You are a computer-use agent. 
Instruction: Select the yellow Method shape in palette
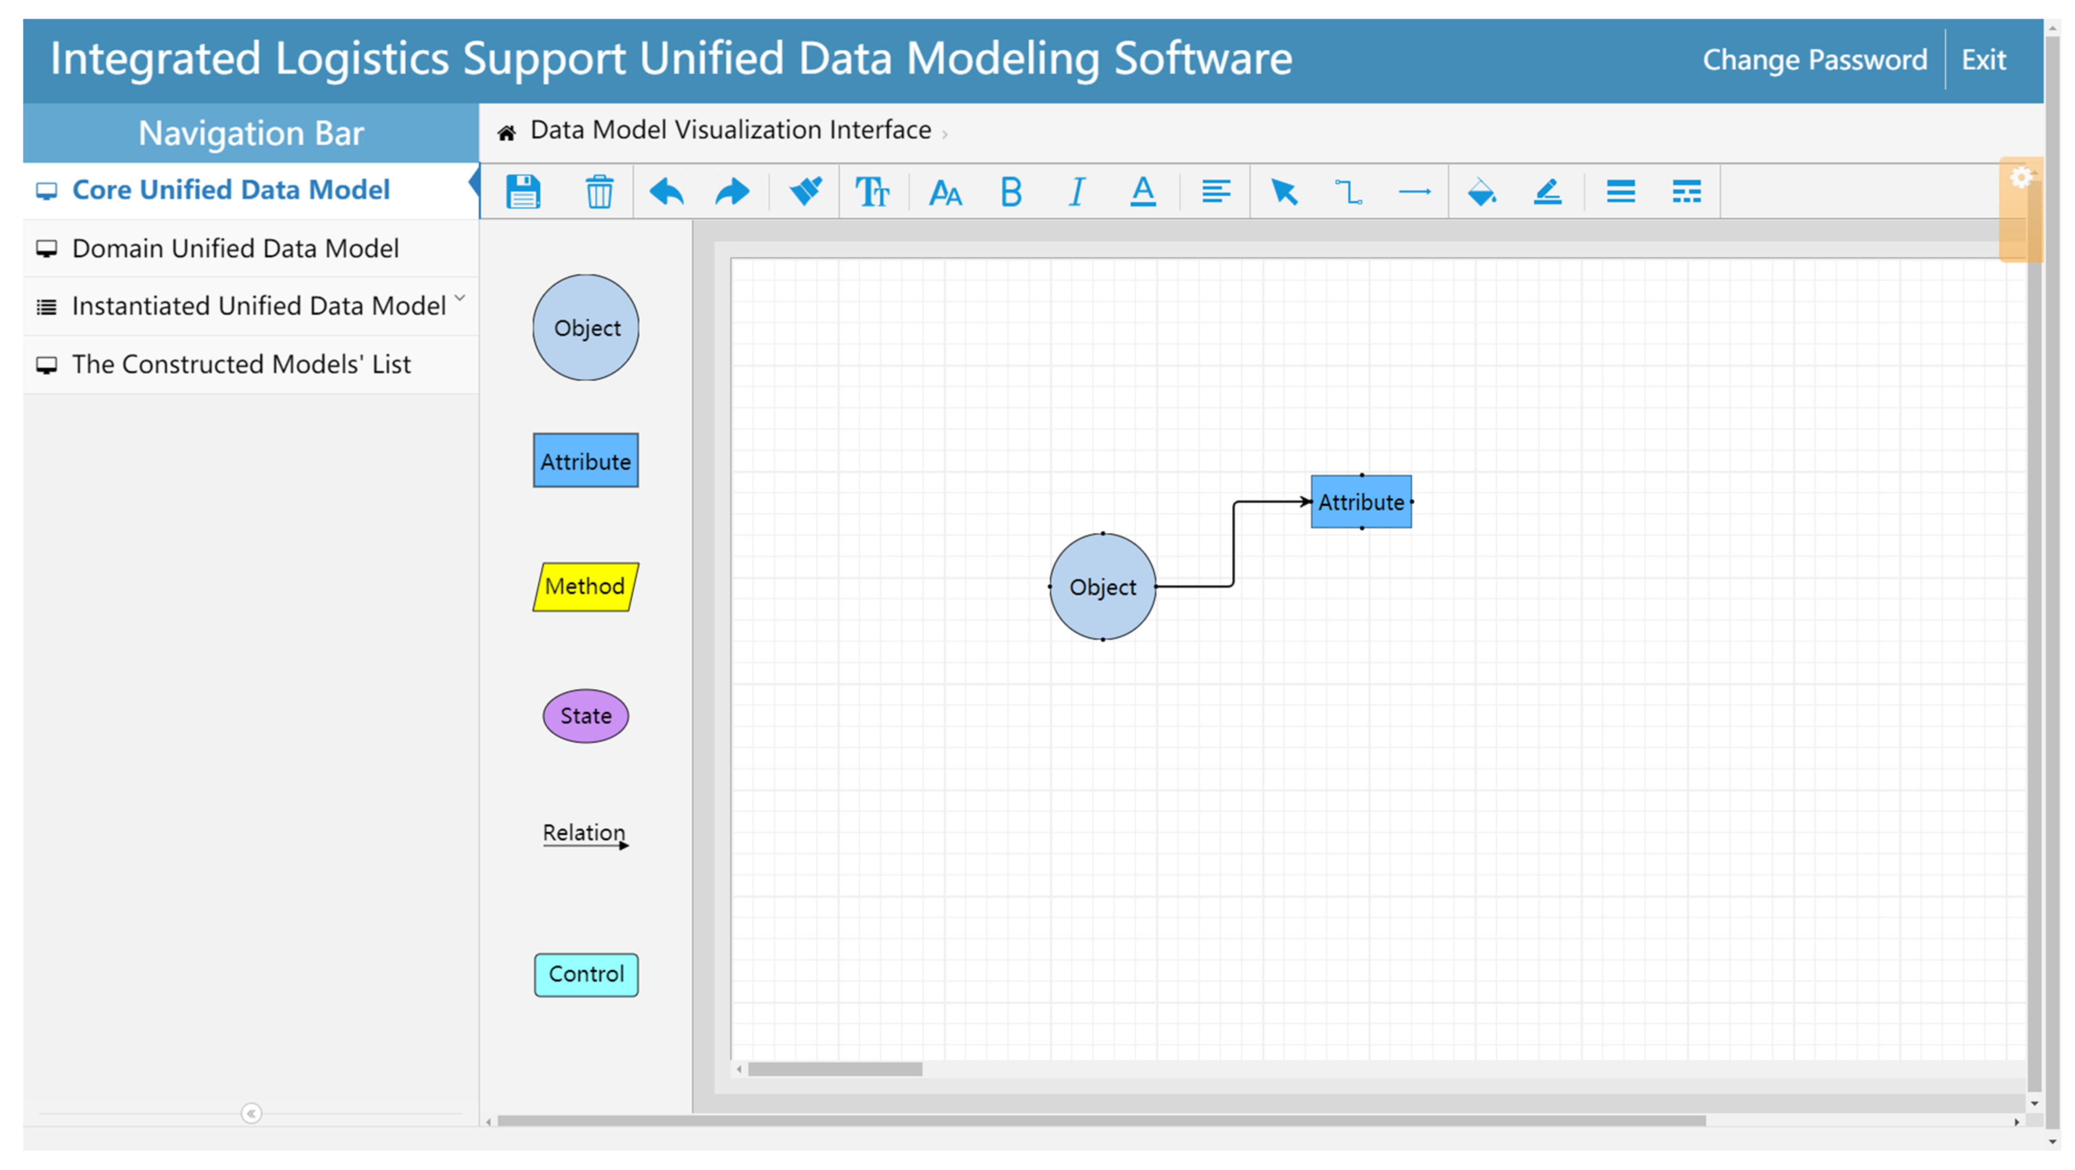pyautogui.click(x=586, y=587)
